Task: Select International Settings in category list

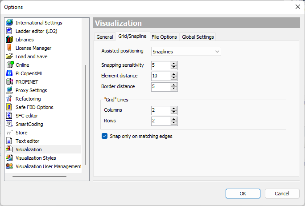Action: tap(39, 23)
